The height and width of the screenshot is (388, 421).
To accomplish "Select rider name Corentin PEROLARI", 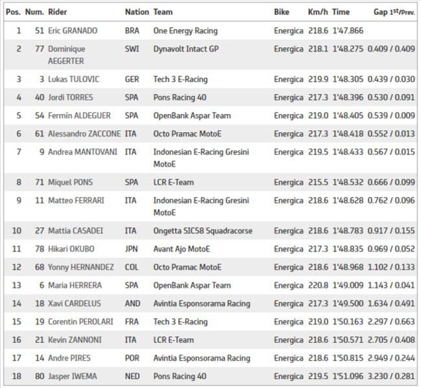I will 80,322.
